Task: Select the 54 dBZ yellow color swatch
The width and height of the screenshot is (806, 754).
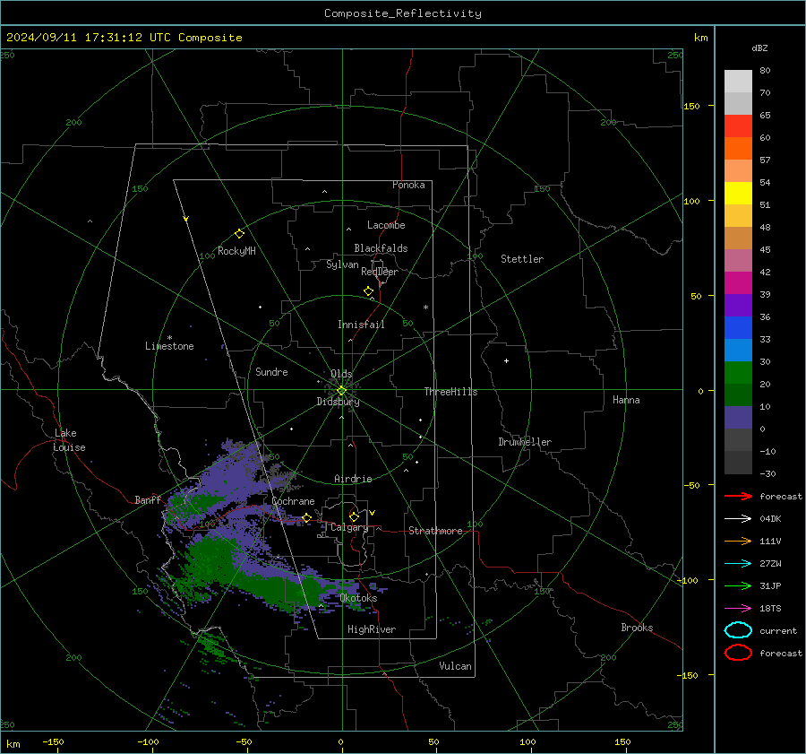Action: point(738,193)
